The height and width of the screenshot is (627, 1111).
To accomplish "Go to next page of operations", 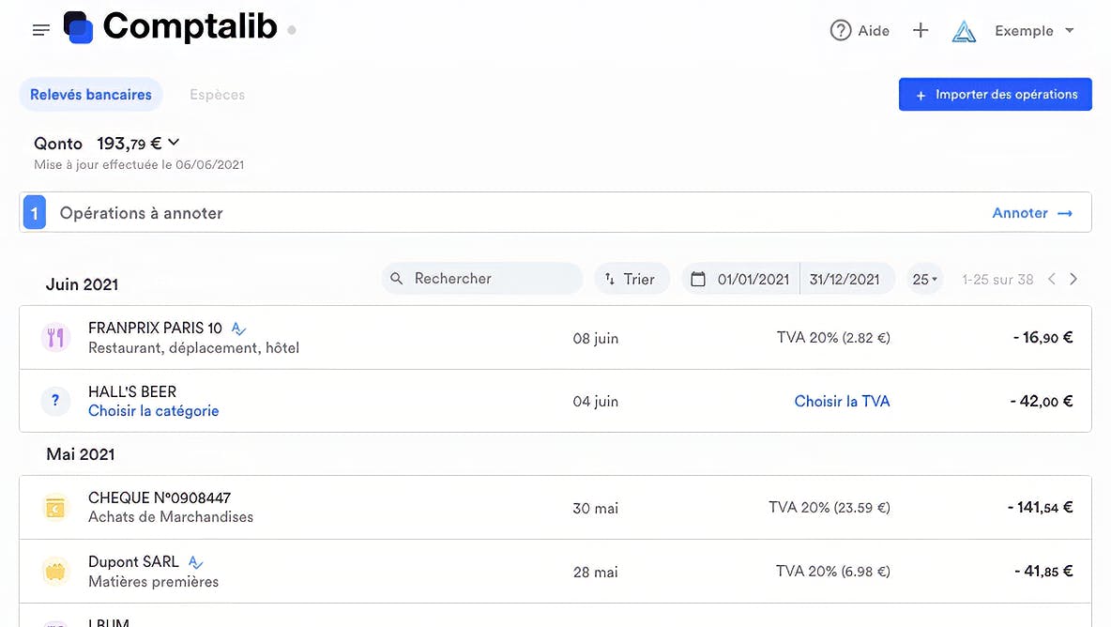I will click(1073, 279).
